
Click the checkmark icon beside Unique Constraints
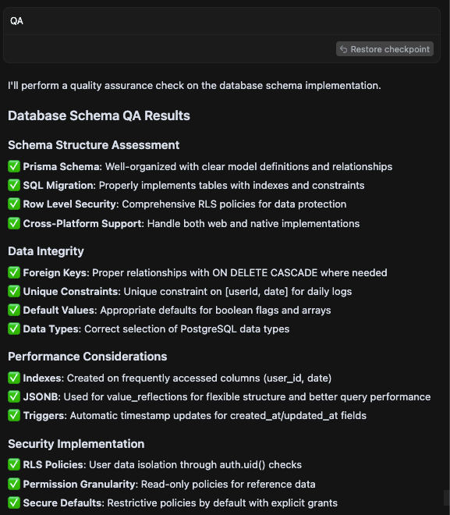[14, 291]
